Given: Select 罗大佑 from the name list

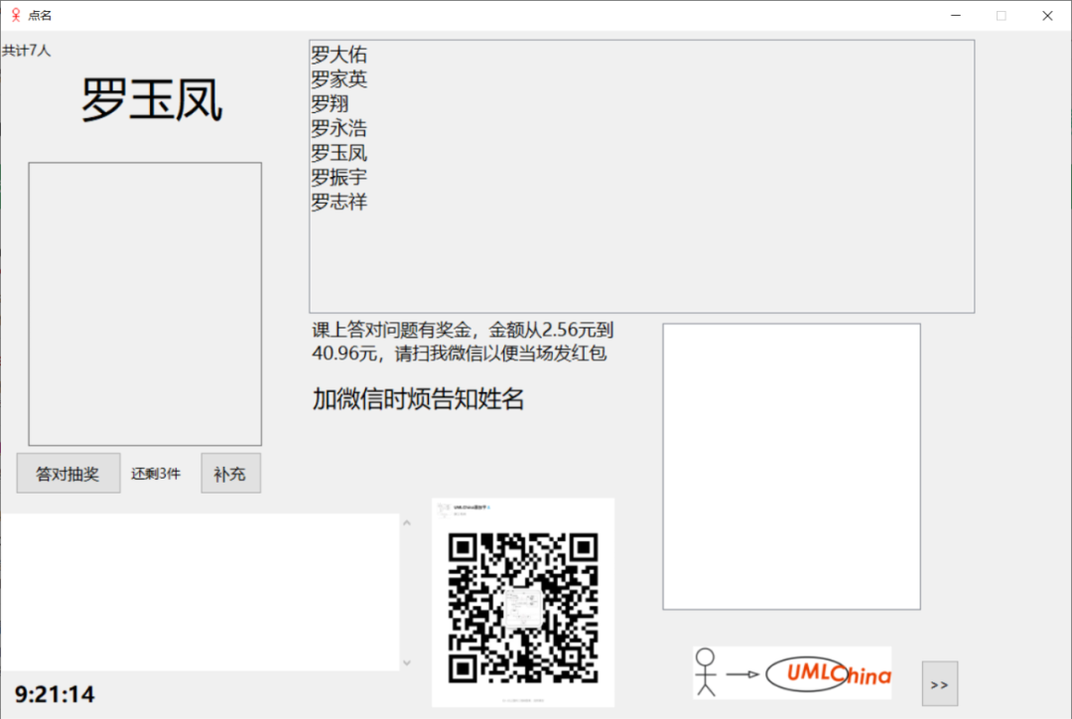Looking at the screenshot, I should pyautogui.click(x=338, y=55).
